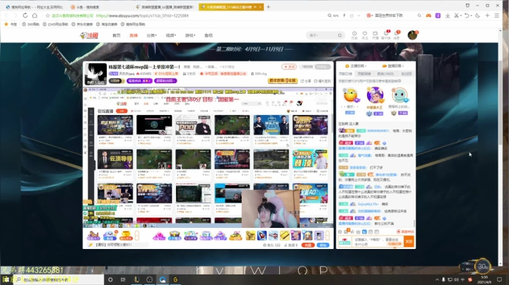Select the airplane gift icon

273,236
